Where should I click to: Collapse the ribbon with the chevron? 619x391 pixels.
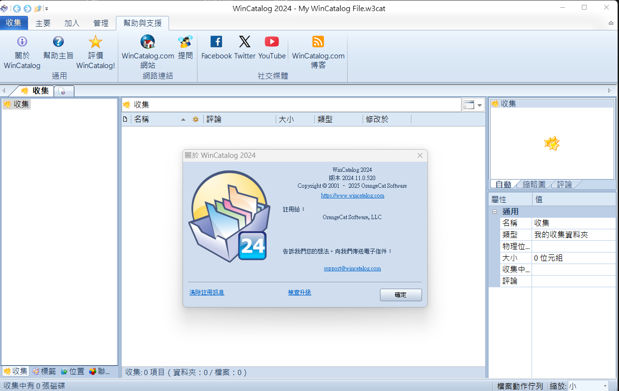click(611, 23)
